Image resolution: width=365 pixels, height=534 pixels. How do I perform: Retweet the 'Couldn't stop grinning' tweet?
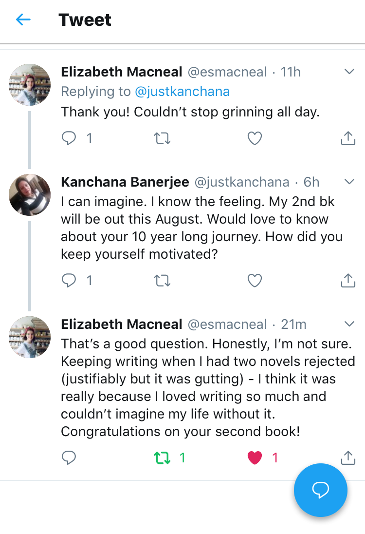[162, 139]
